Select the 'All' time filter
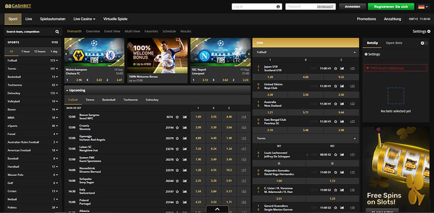The width and height of the screenshot is (434, 213). pos(12,52)
